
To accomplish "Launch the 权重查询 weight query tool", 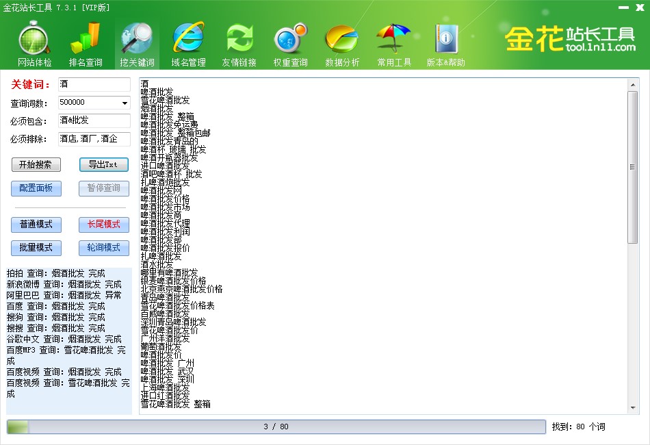I will 290,43.
